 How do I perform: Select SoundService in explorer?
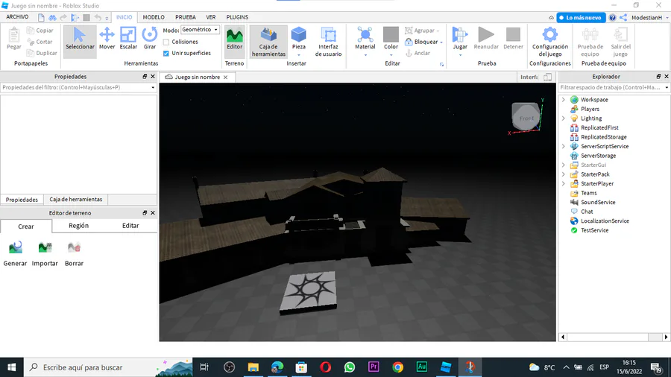(x=598, y=202)
